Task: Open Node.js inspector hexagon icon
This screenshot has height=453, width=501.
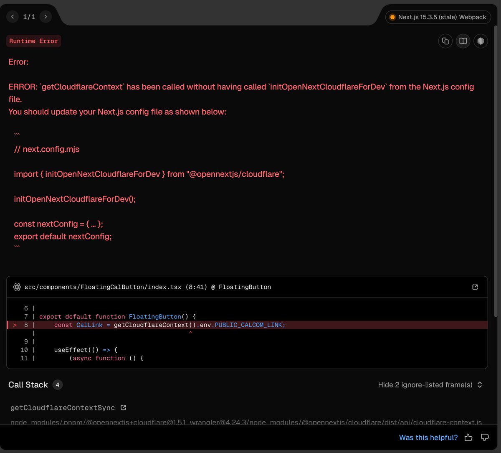Action: tap(481, 41)
